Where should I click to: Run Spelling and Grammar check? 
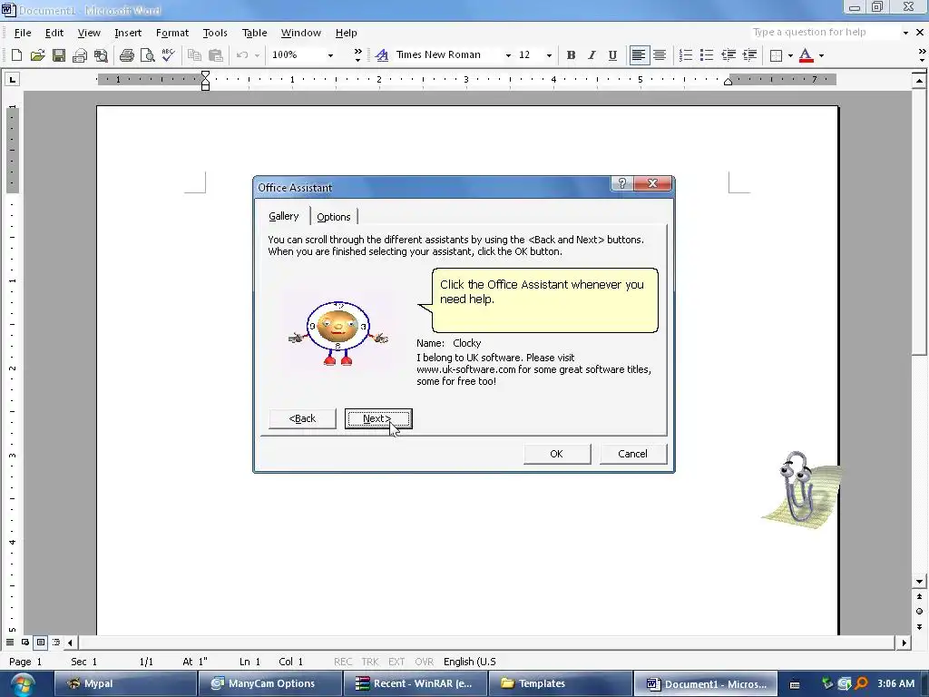(168, 55)
